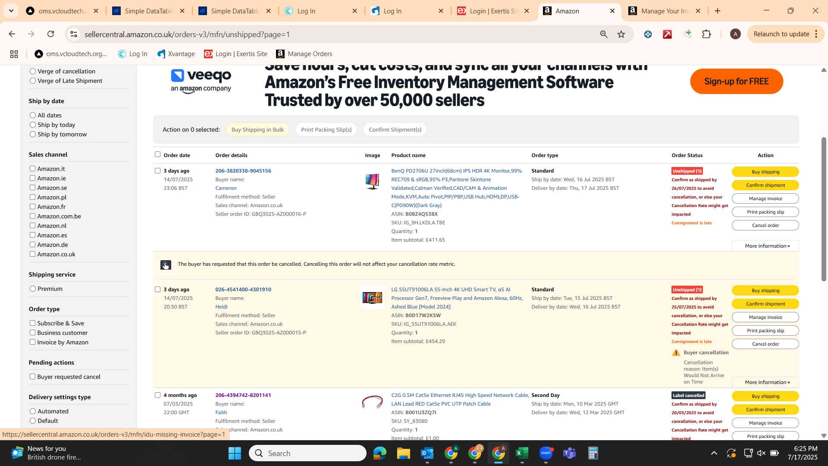The height and width of the screenshot is (466, 828).
Task: Click Buy Shipping in Bulk button
Action: point(257,129)
